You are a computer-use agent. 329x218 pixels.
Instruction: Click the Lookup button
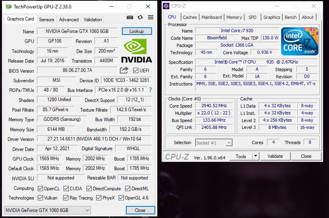tap(137, 31)
